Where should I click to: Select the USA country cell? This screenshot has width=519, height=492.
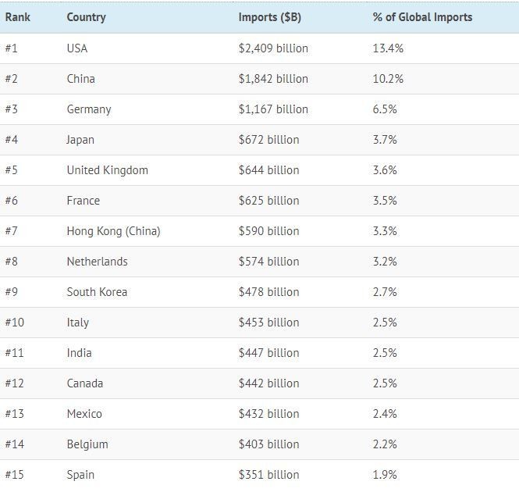pos(77,48)
